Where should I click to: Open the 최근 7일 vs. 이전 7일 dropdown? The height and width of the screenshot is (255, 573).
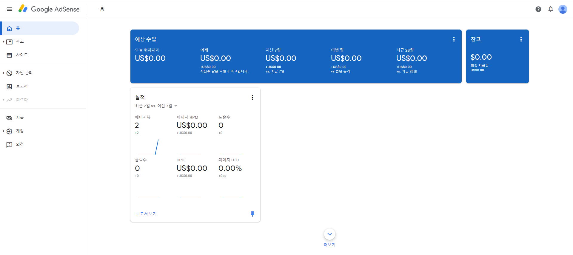point(156,106)
